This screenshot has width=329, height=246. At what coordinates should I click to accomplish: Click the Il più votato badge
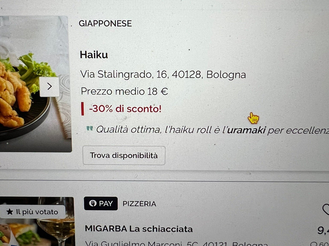[x=33, y=212]
